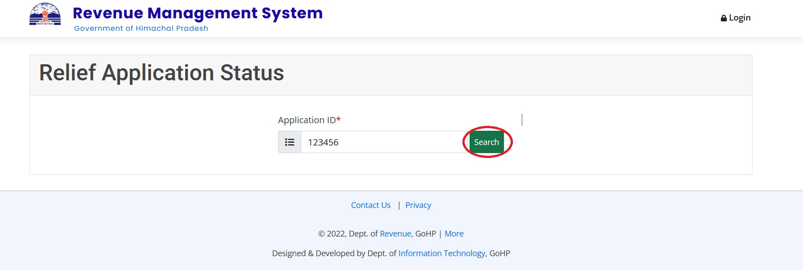The image size is (803, 270).
Task: Visit the Information Technology department link
Action: click(441, 253)
